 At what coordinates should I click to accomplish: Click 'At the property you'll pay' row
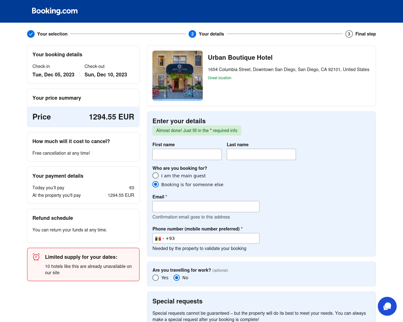pos(83,195)
